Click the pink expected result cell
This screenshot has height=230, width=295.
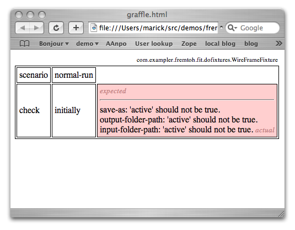[187, 111]
